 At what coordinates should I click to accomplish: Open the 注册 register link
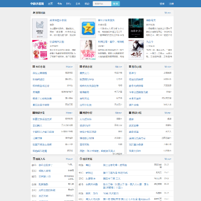pyautogui.click(x=171, y=4)
